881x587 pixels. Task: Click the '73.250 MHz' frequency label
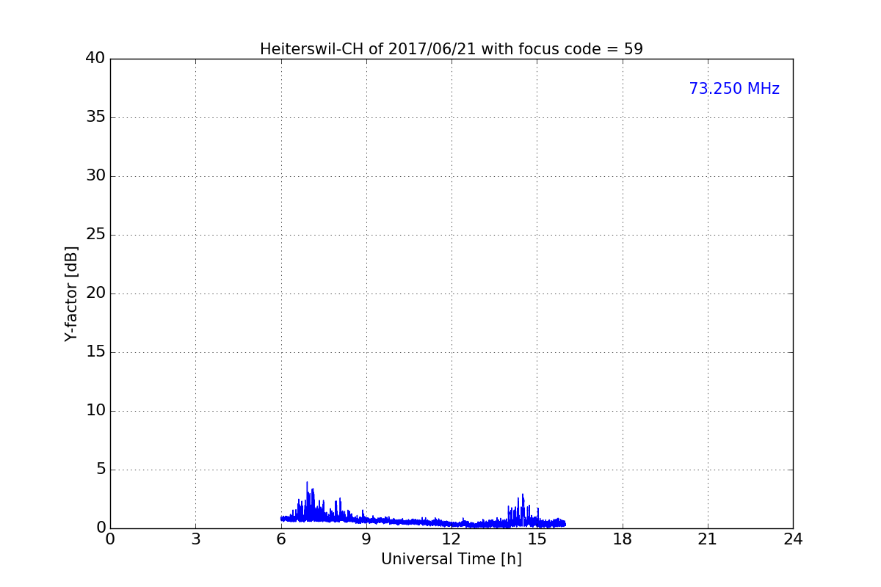[734, 89]
